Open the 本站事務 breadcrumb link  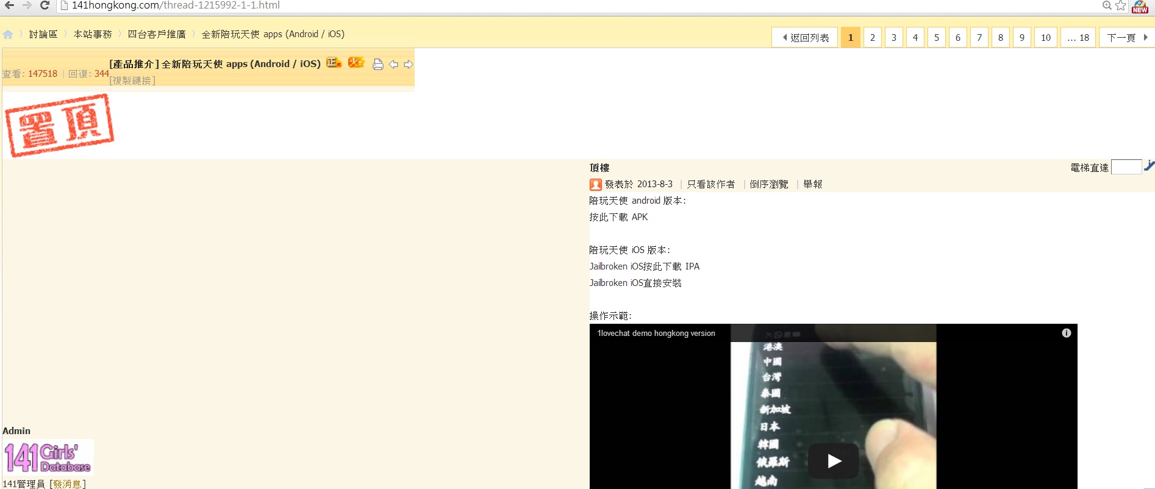coord(93,34)
